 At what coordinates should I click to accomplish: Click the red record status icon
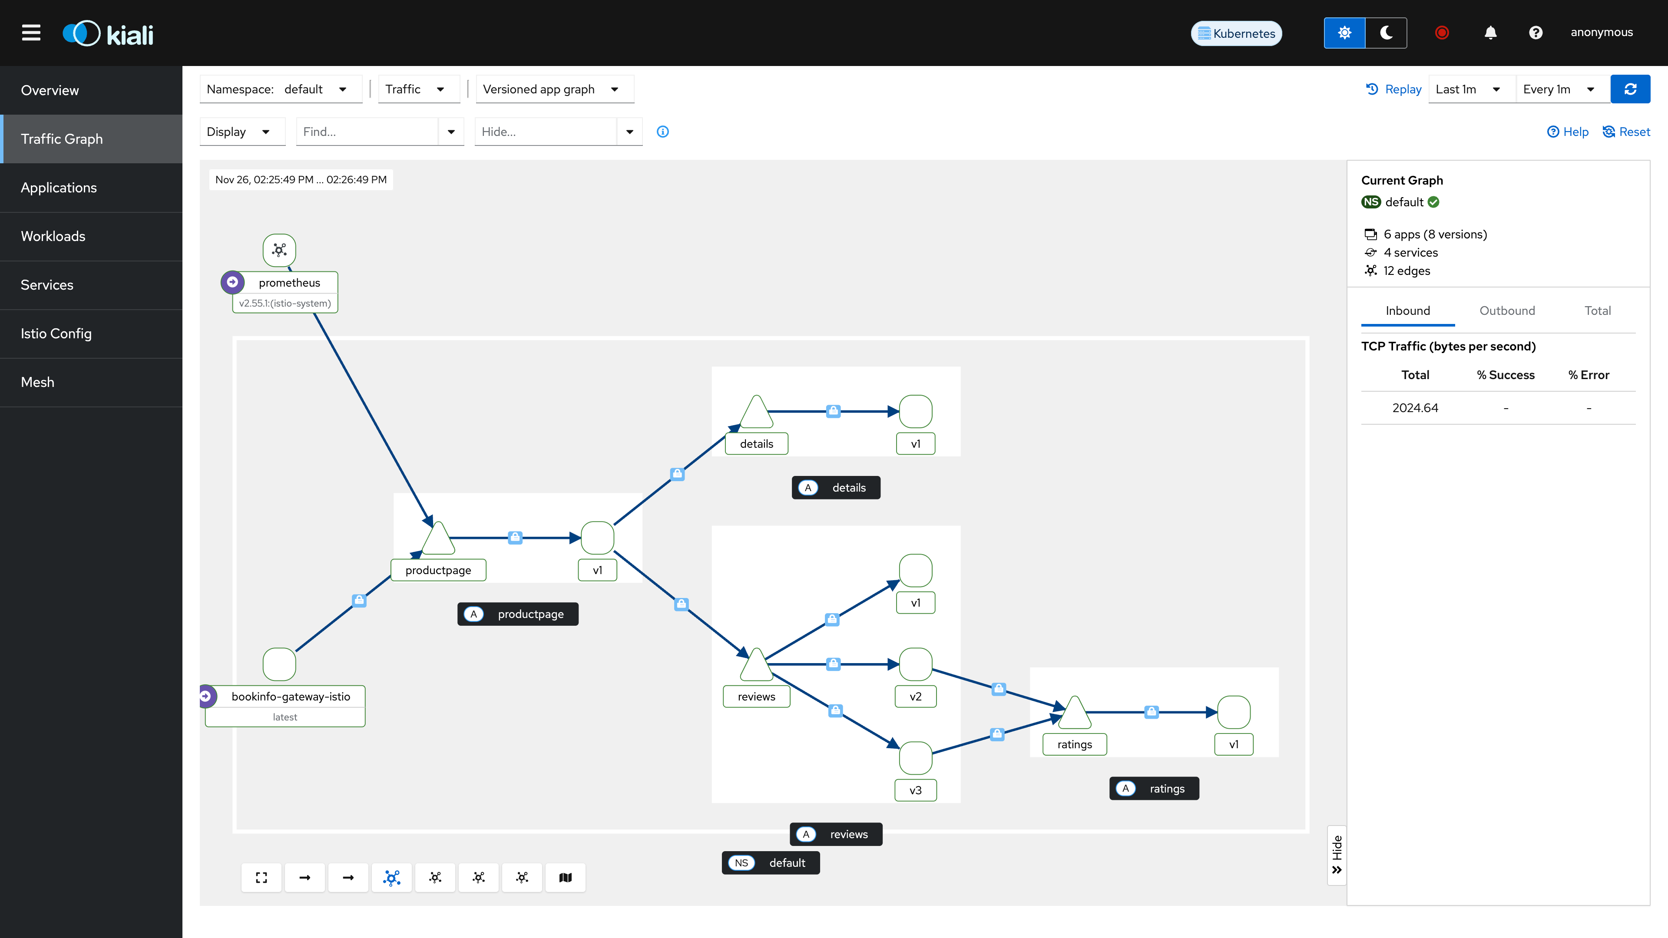tap(1441, 33)
